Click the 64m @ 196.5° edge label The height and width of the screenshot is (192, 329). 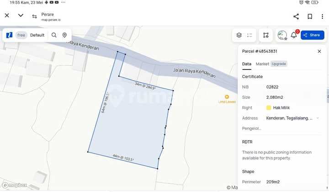(x=106, y=103)
